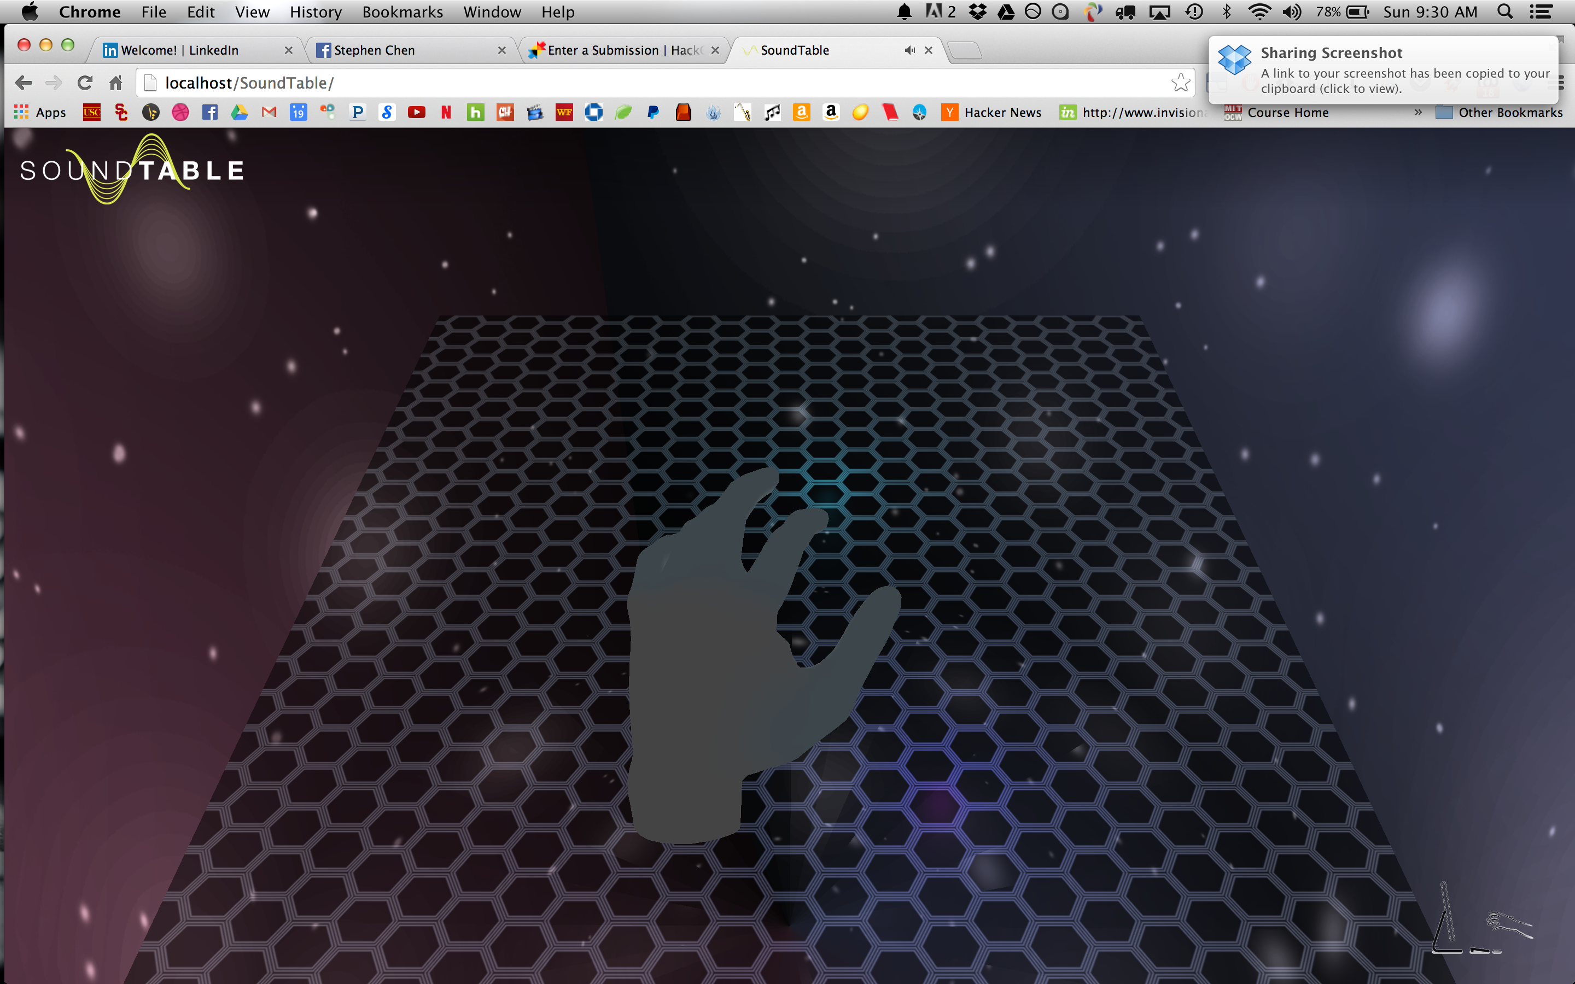Click the Sharing Screenshot notification
The image size is (1575, 984).
pyautogui.click(x=1382, y=71)
